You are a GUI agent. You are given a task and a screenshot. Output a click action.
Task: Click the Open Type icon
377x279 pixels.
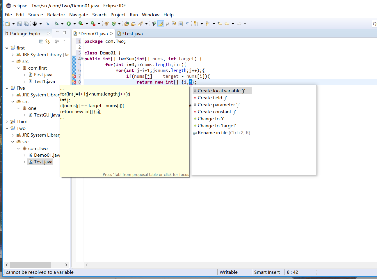[x=127, y=24]
